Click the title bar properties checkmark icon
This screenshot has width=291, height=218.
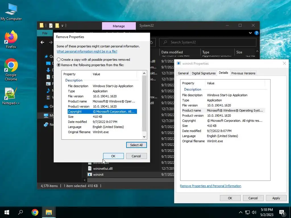(51, 25)
